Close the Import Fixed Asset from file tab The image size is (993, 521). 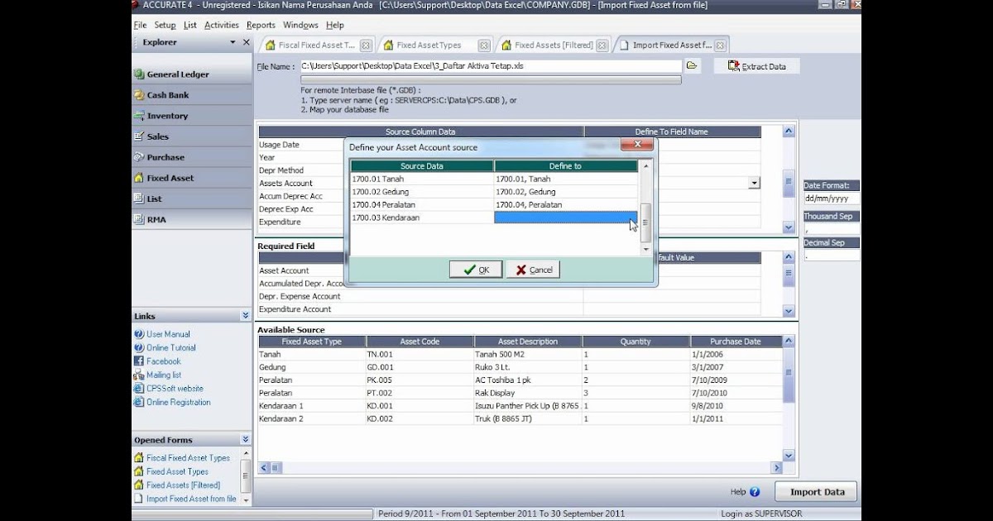pos(721,45)
